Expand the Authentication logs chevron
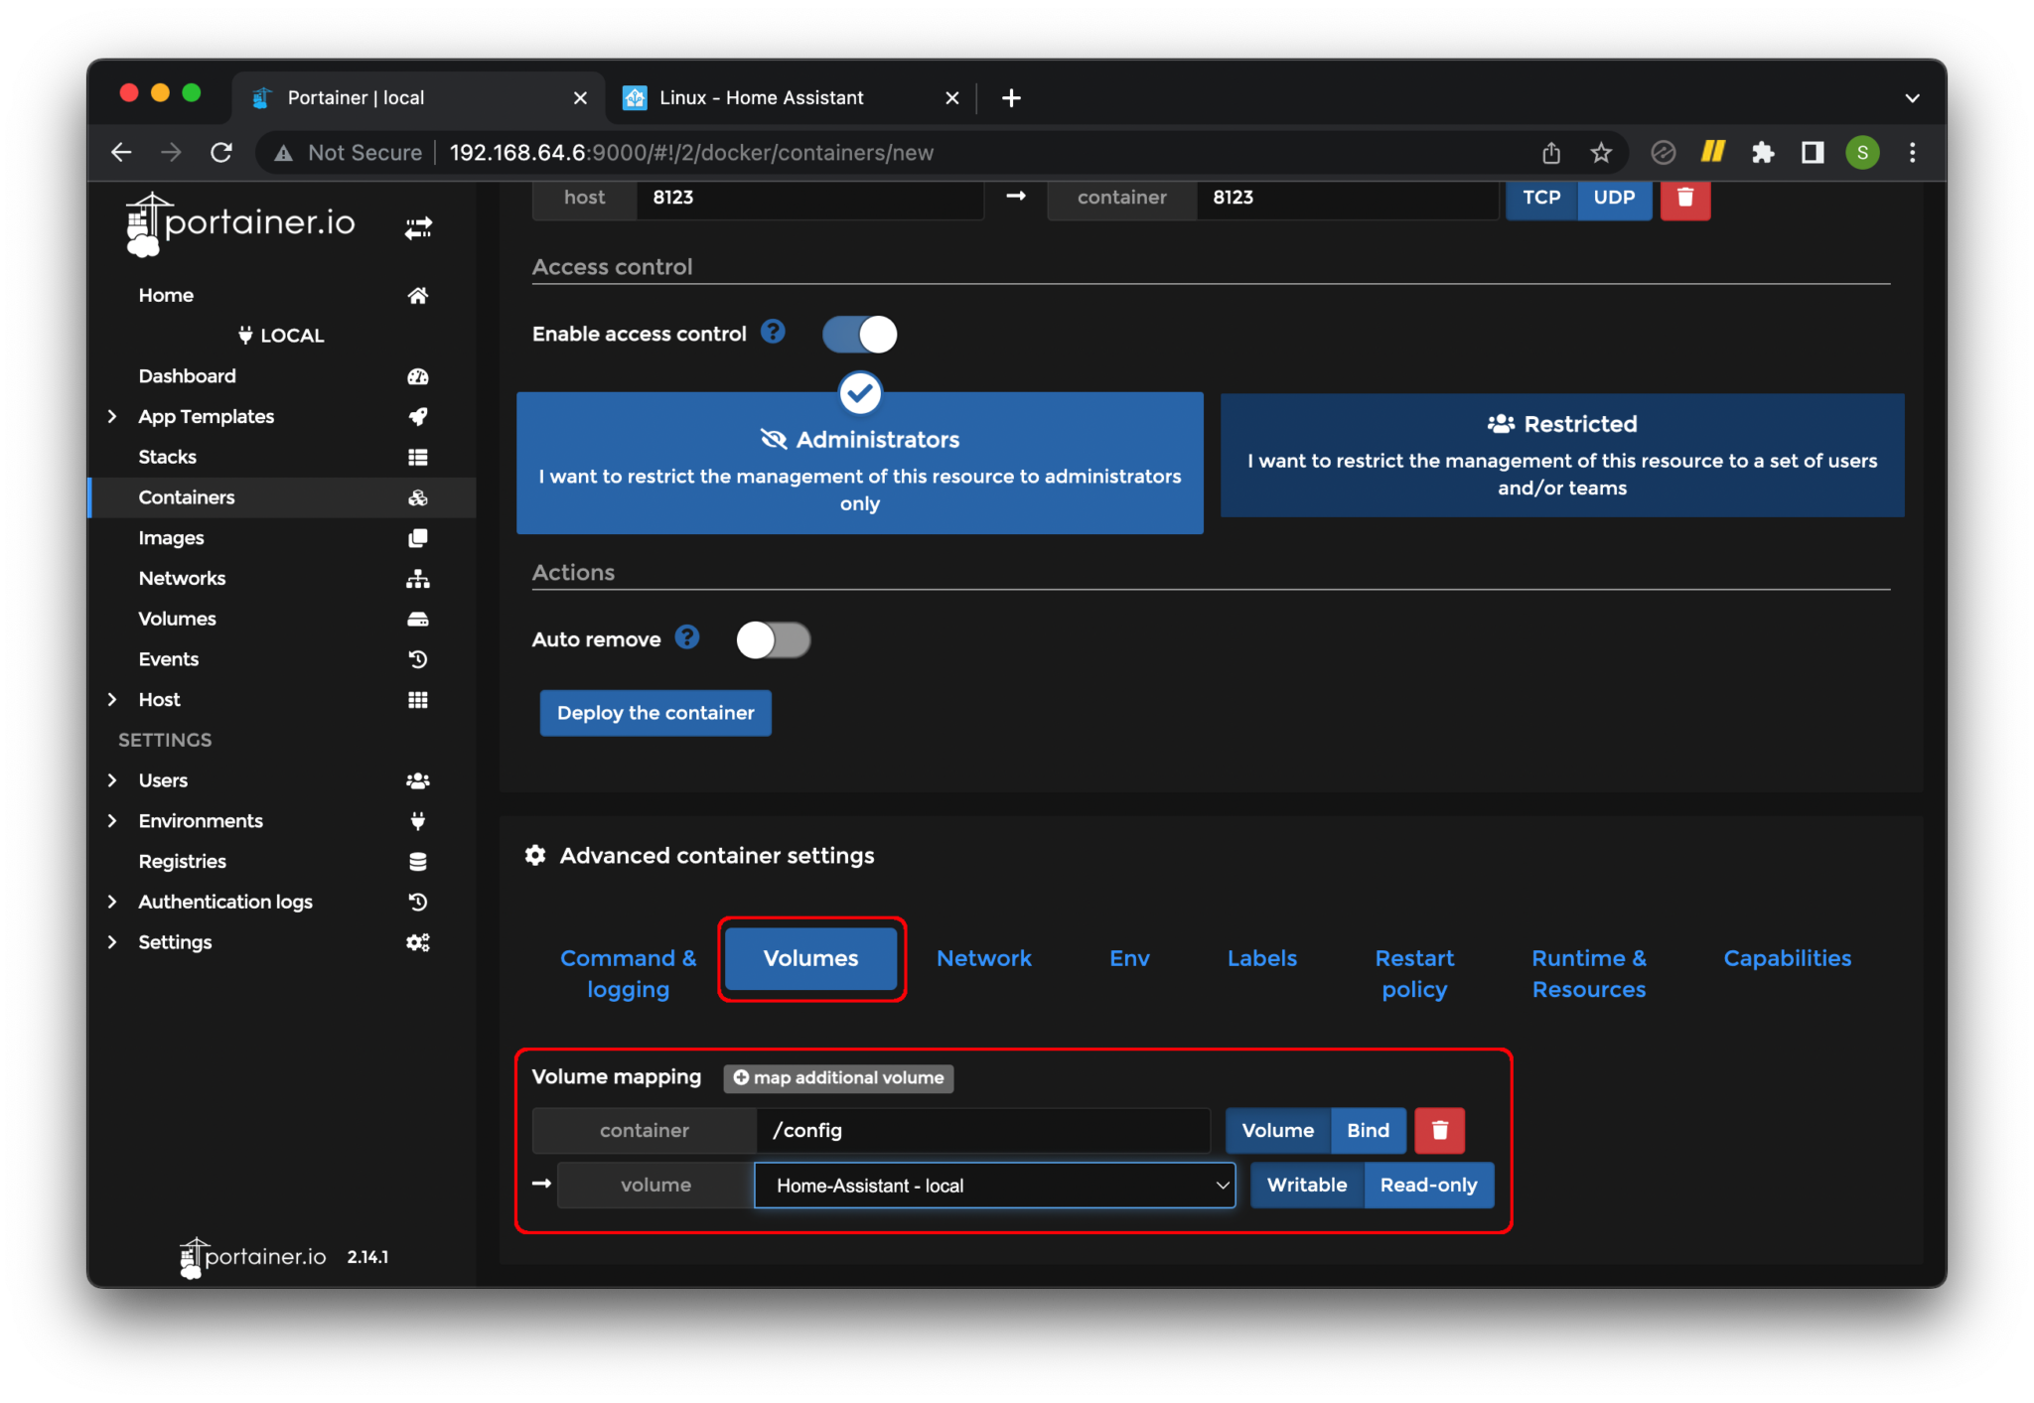2034x1403 pixels. click(112, 902)
